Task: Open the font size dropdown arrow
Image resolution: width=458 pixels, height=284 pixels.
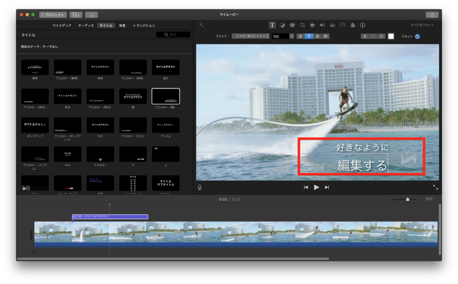Action: (292, 36)
